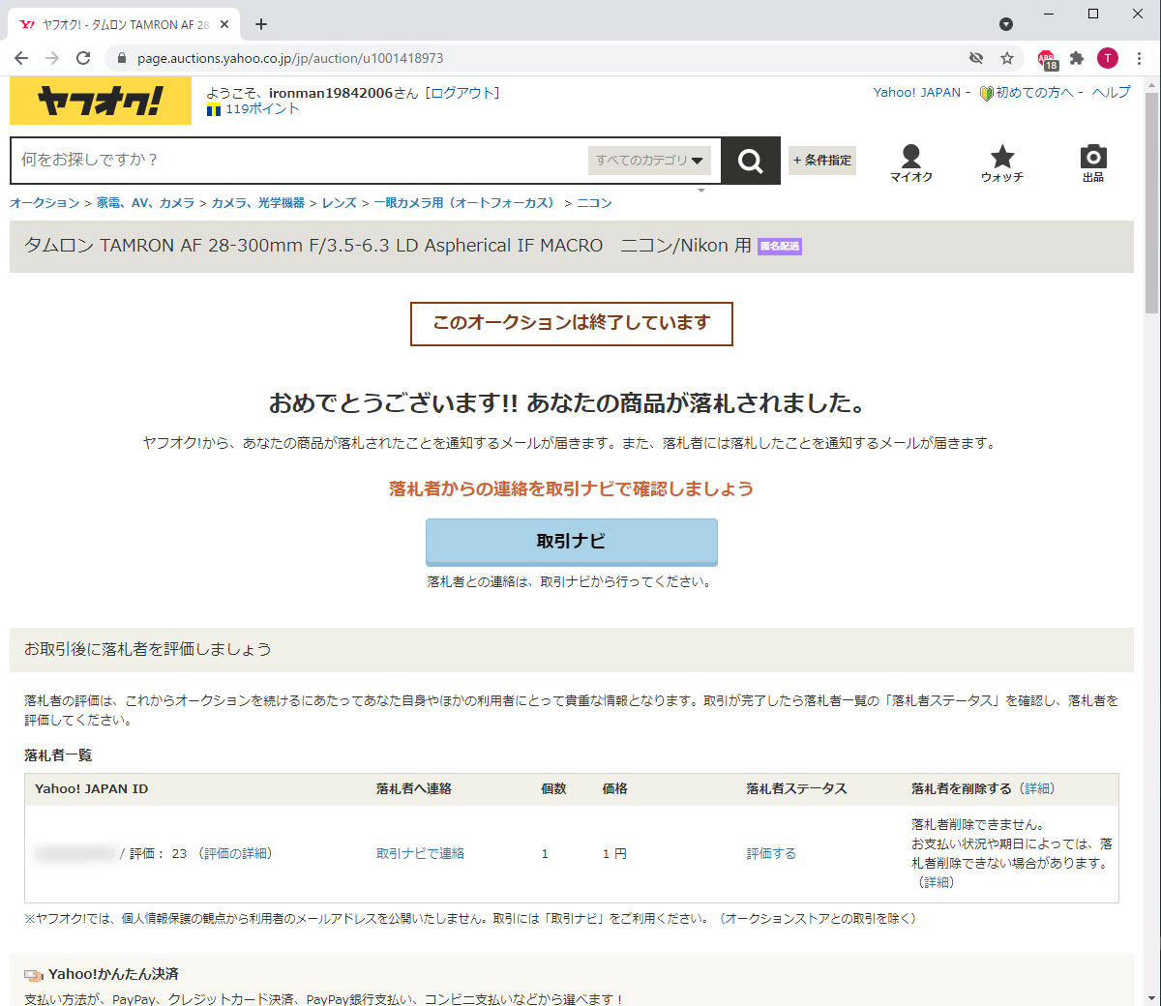
Task: Bookmark this page with star icon
Action: click(1007, 58)
